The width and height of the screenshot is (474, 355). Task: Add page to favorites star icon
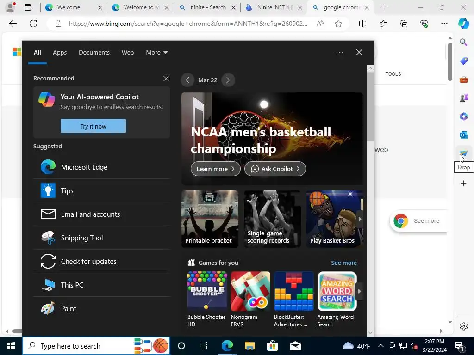tap(338, 24)
